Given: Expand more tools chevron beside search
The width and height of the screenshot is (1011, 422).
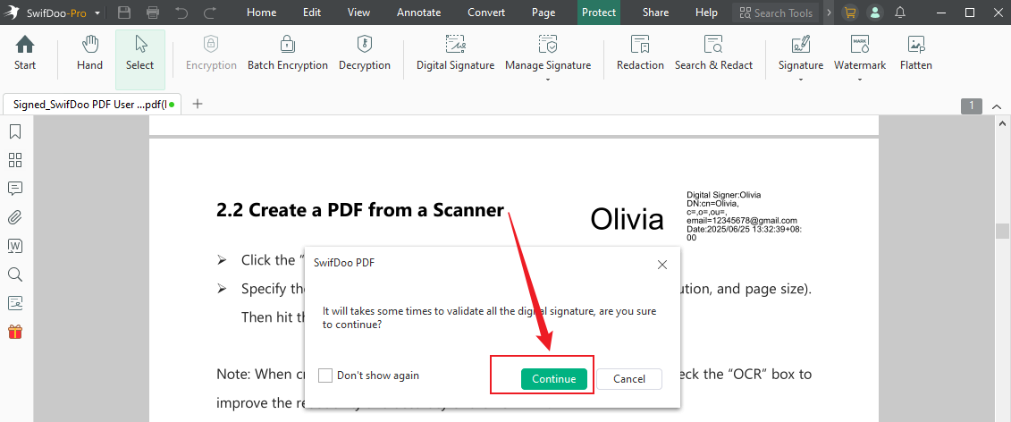Looking at the screenshot, I should [x=829, y=13].
